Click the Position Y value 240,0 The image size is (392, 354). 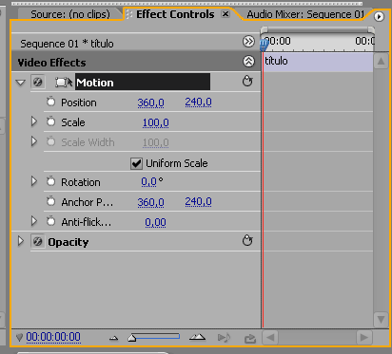tap(198, 102)
